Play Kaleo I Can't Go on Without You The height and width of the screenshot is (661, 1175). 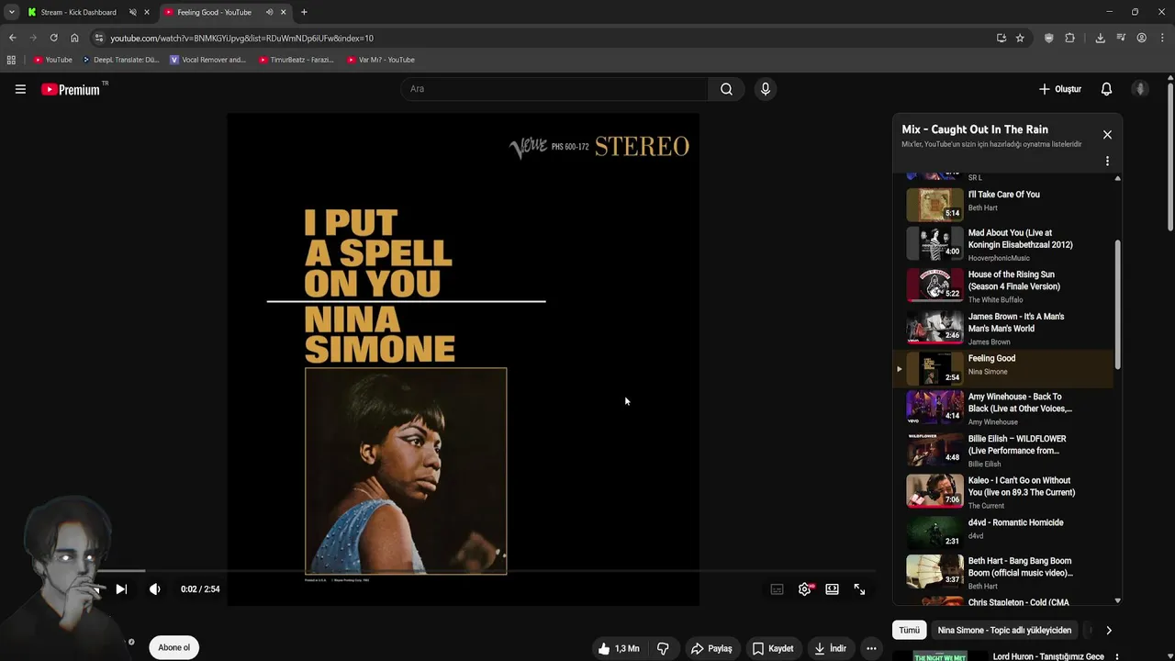[x=1003, y=492]
